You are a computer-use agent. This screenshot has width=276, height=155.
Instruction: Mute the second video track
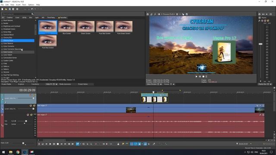(x=31, y=105)
